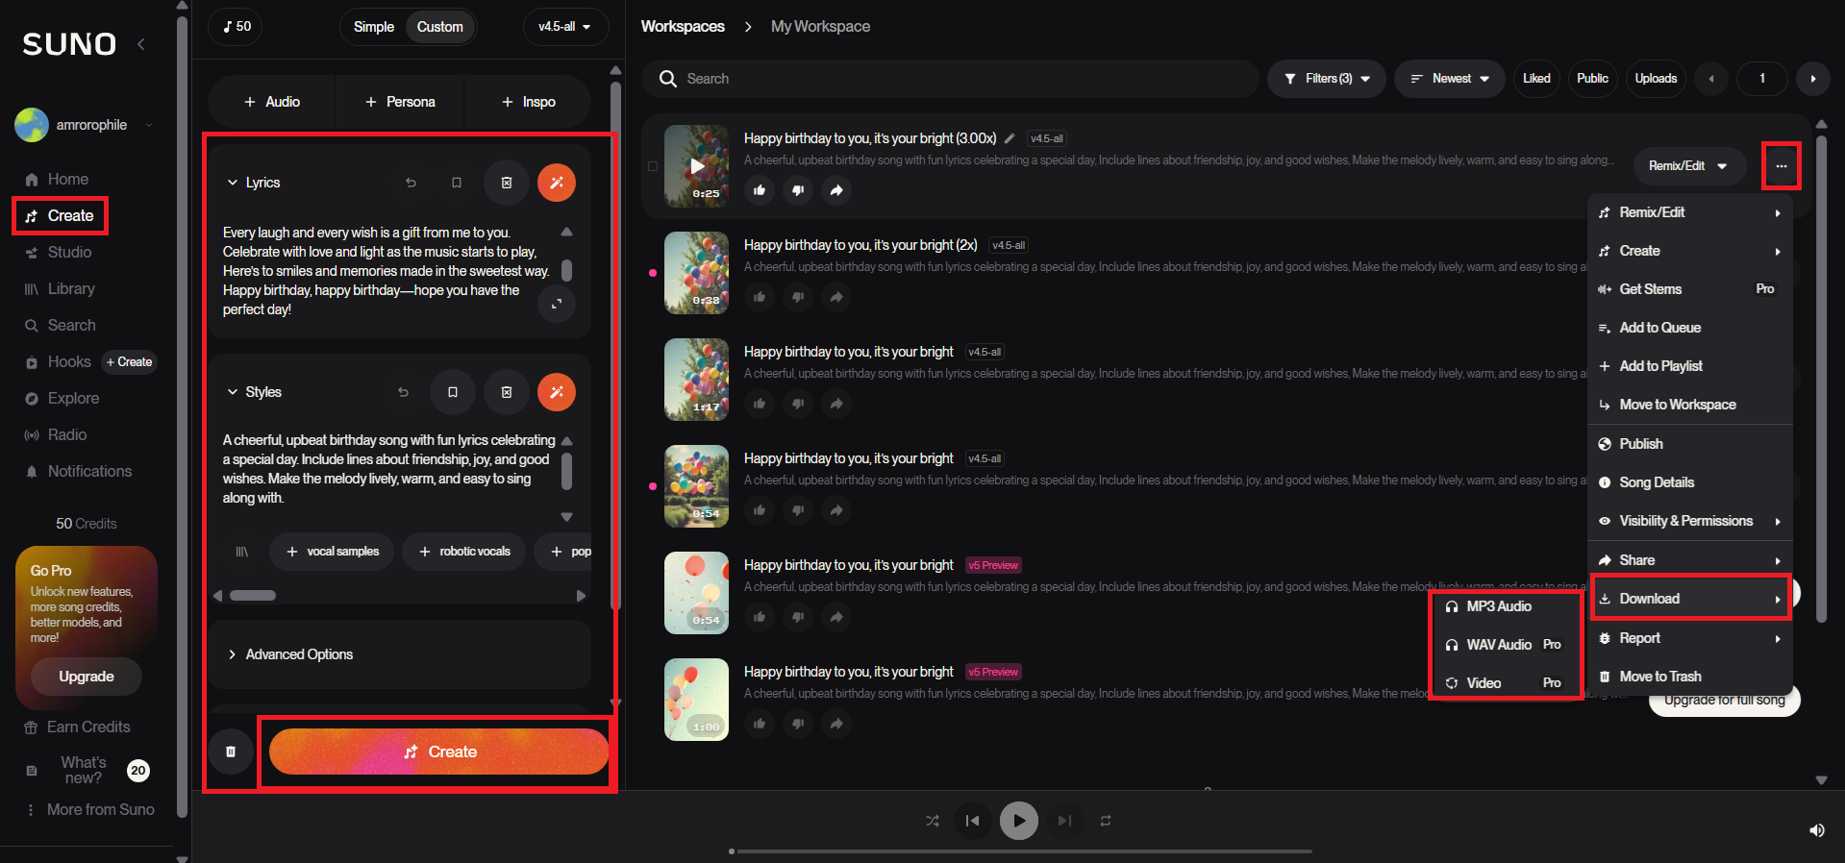Click the Hooks Create badge
Screen dimensions: 1845x863
(129, 361)
